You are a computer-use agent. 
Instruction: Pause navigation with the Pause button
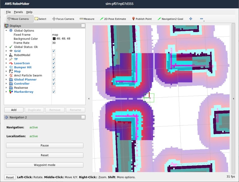coord(45,146)
